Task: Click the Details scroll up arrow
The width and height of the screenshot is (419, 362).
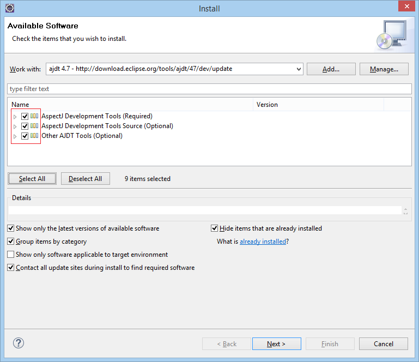Action: [405, 209]
